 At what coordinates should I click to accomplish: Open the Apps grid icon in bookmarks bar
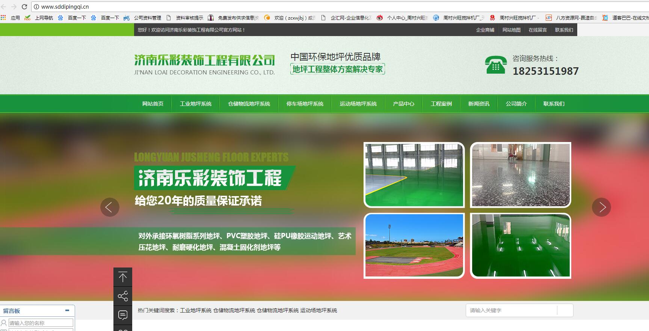tap(3, 18)
